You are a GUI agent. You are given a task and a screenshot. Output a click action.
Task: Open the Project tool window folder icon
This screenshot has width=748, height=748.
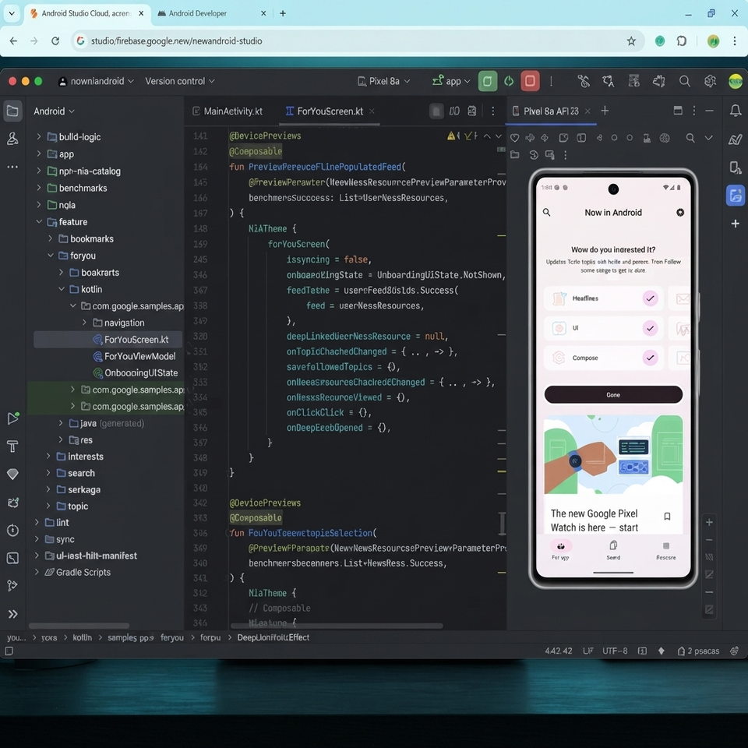pos(13,111)
